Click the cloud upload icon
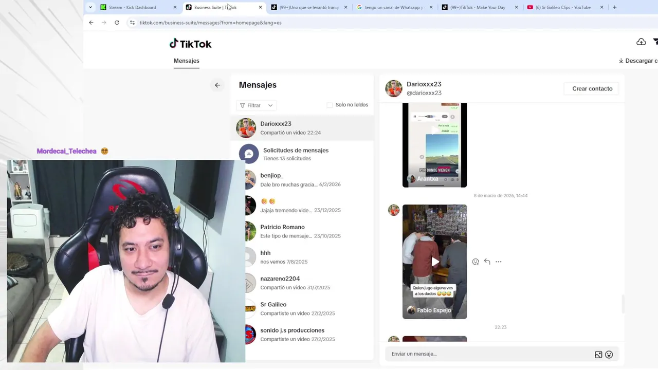658x370 pixels. (641, 42)
